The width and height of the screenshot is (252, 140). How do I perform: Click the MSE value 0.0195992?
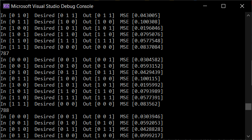coord(147,85)
